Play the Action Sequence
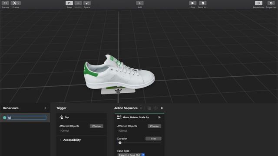The image size is (278, 156). pos(162,108)
